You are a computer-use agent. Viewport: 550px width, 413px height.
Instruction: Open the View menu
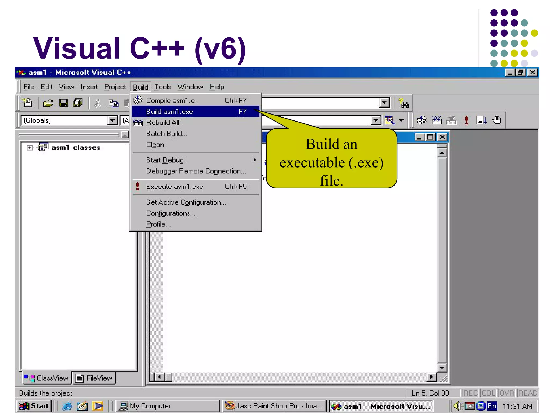tap(66, 87)
